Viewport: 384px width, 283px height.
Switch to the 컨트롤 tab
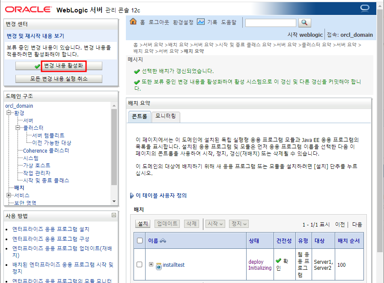pos(140,116)
